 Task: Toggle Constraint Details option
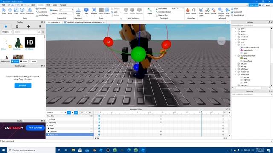[163, 12]
